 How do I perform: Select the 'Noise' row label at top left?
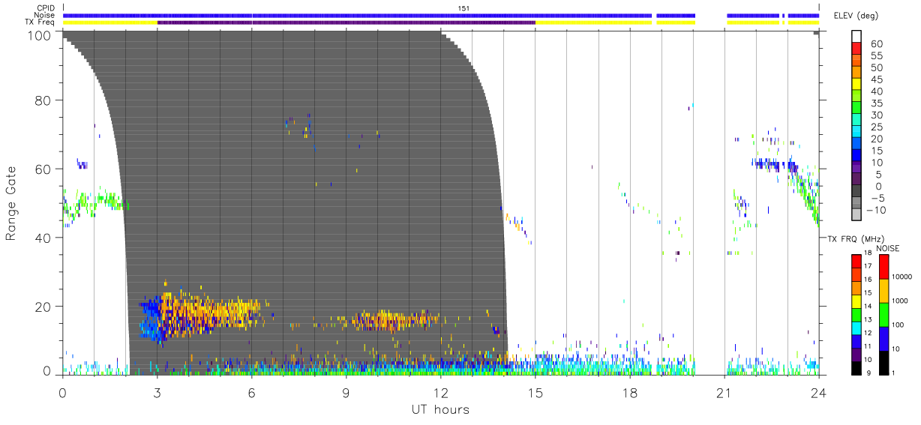click(x=46, y=15)
